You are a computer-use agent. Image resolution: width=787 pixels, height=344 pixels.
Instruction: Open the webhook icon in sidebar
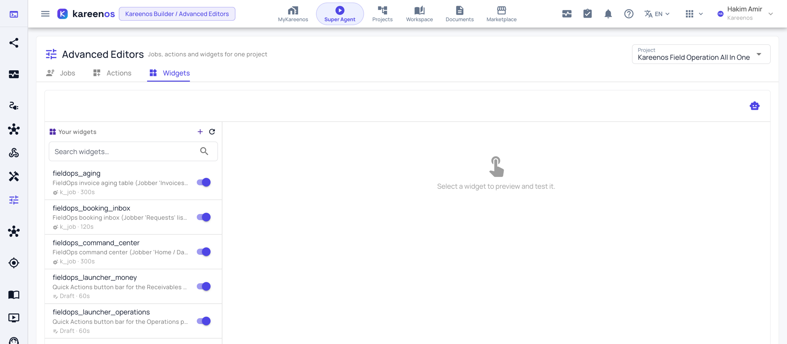point(14,153)
